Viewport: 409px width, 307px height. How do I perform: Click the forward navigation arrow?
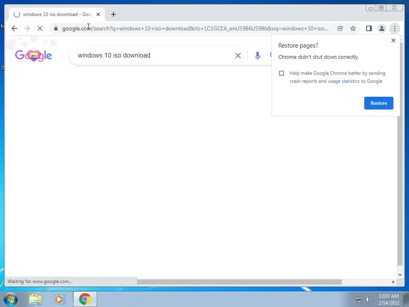27,28
